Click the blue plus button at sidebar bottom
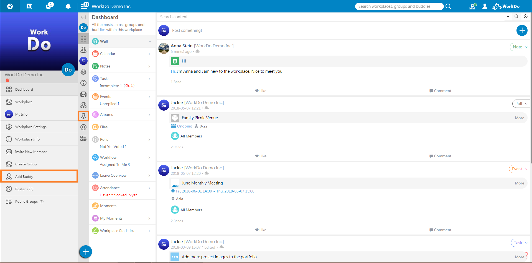The image size is (532, 263). tap(86, 252)
